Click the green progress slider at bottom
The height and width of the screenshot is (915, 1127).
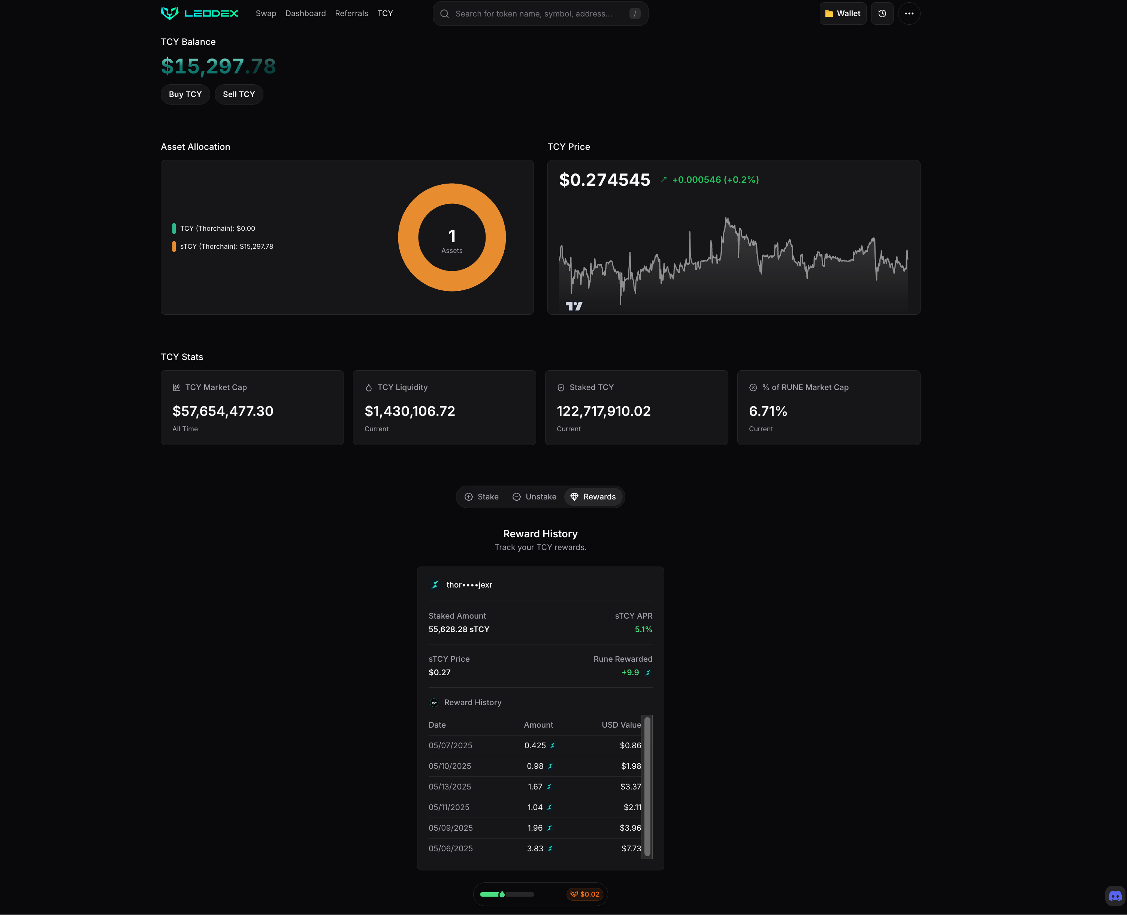coord(507,894)
